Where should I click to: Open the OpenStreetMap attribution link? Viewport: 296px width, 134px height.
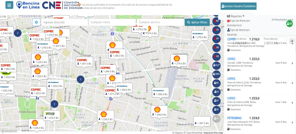point(193,133)
